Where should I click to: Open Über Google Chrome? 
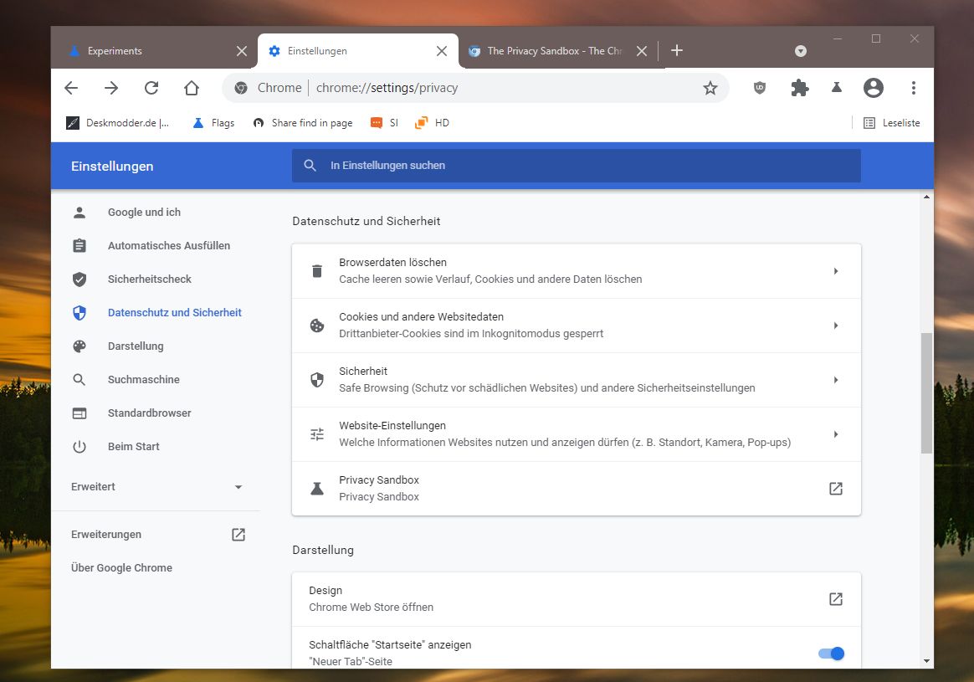click(122, 567)
